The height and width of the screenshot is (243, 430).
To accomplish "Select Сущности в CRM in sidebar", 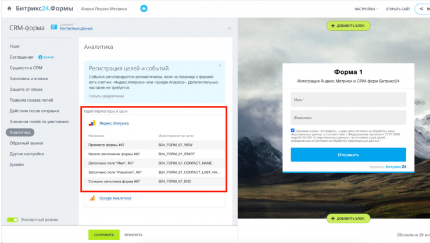I will [26, 68].
